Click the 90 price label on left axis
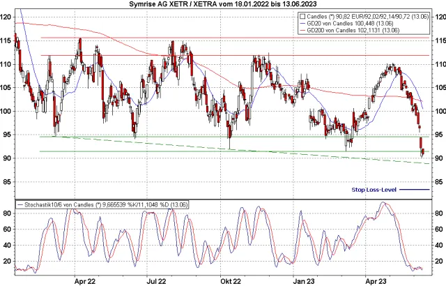The height and width of the screenshot is (286, 446). pos(7,158)
